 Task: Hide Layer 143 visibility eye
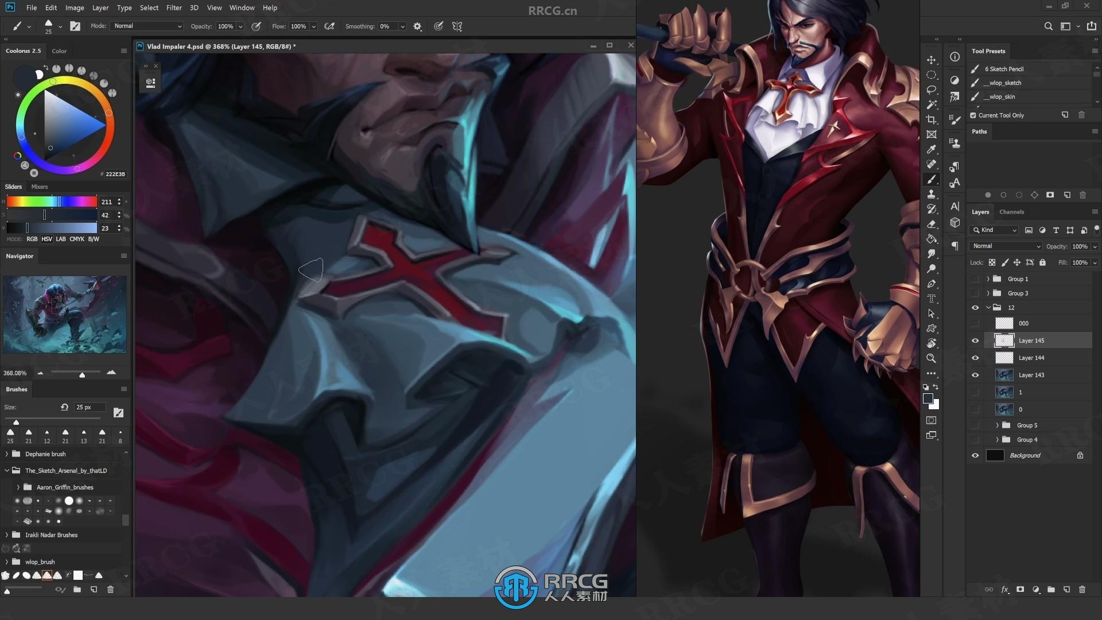(x=975, y=375)
